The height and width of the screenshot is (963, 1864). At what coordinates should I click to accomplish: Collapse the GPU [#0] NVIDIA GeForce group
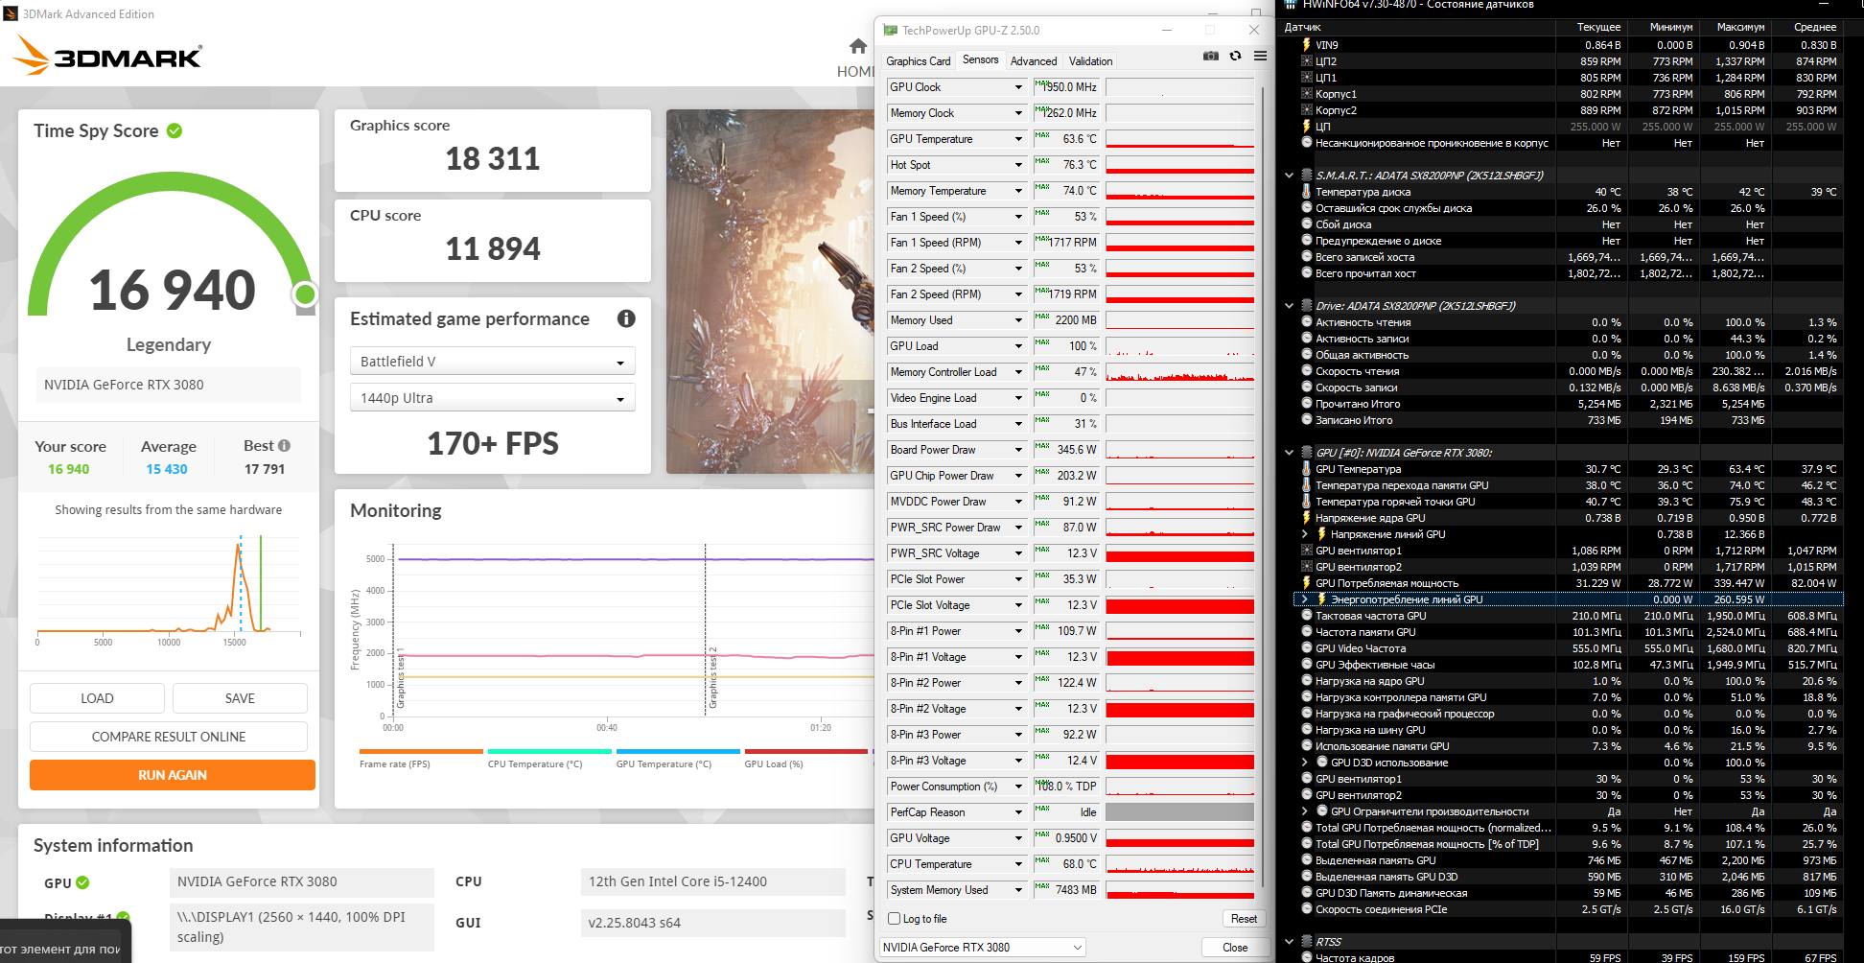coord(1289,452)
